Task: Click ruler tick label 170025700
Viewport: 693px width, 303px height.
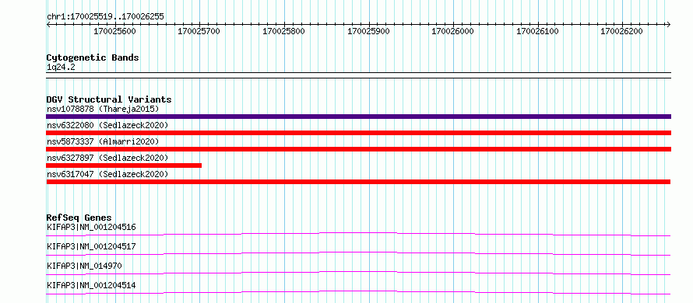Action: (x=199, y=32)
